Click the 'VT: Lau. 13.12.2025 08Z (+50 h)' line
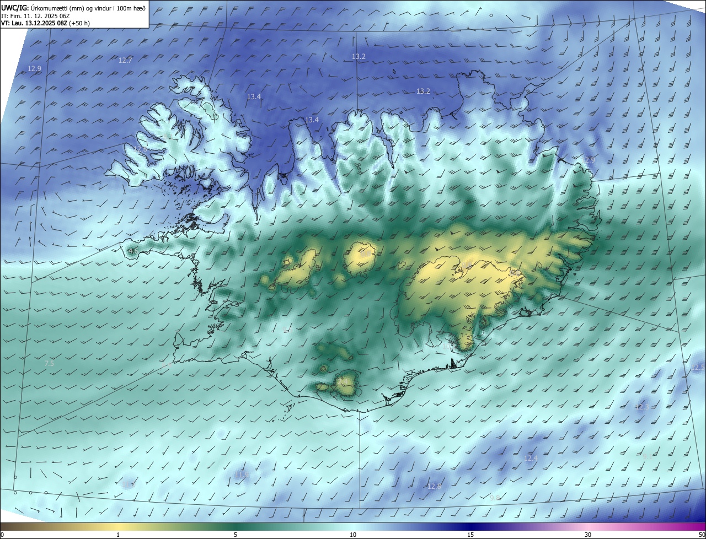The image size is (706, 539). (x=45, y=23)
